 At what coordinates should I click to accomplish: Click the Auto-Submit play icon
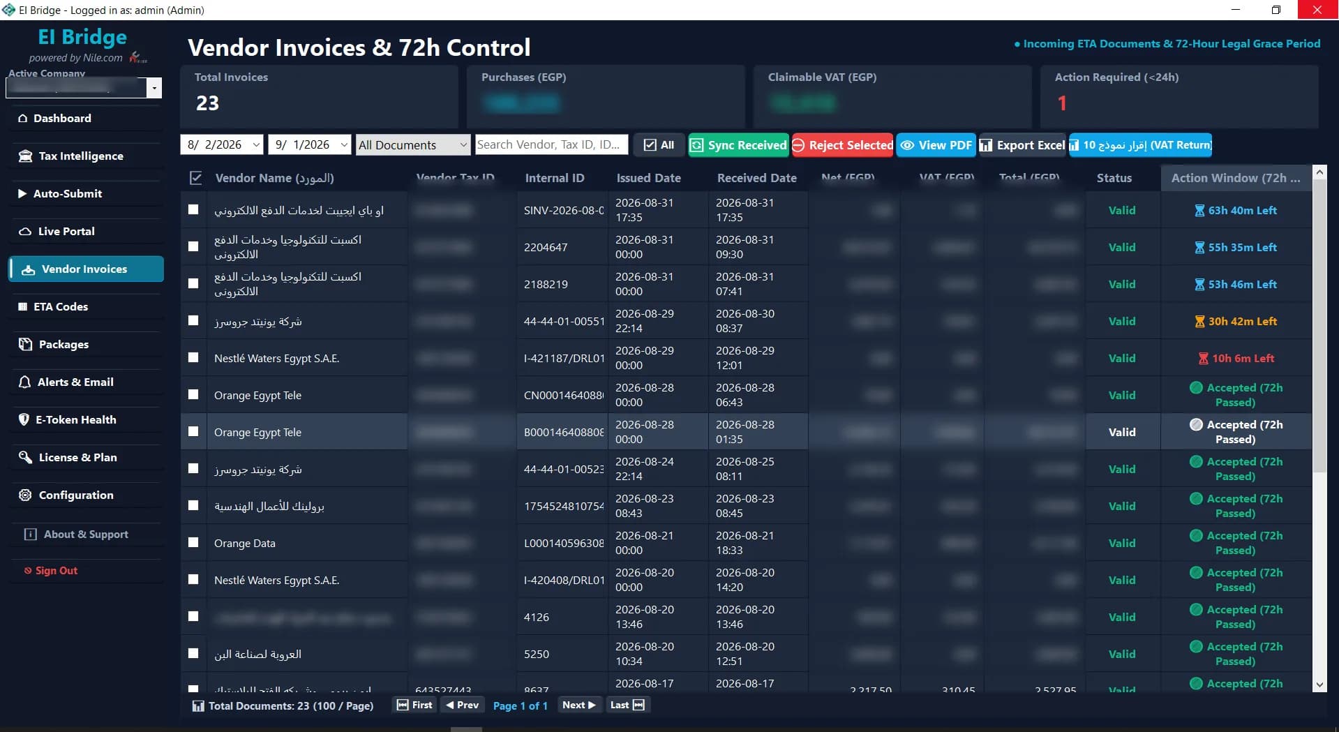[22, 194]
